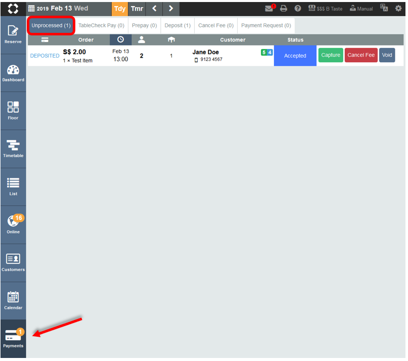This screenshot has height=361, width=408.
Task: Go to the Floor view
Action: coord(13,111)
